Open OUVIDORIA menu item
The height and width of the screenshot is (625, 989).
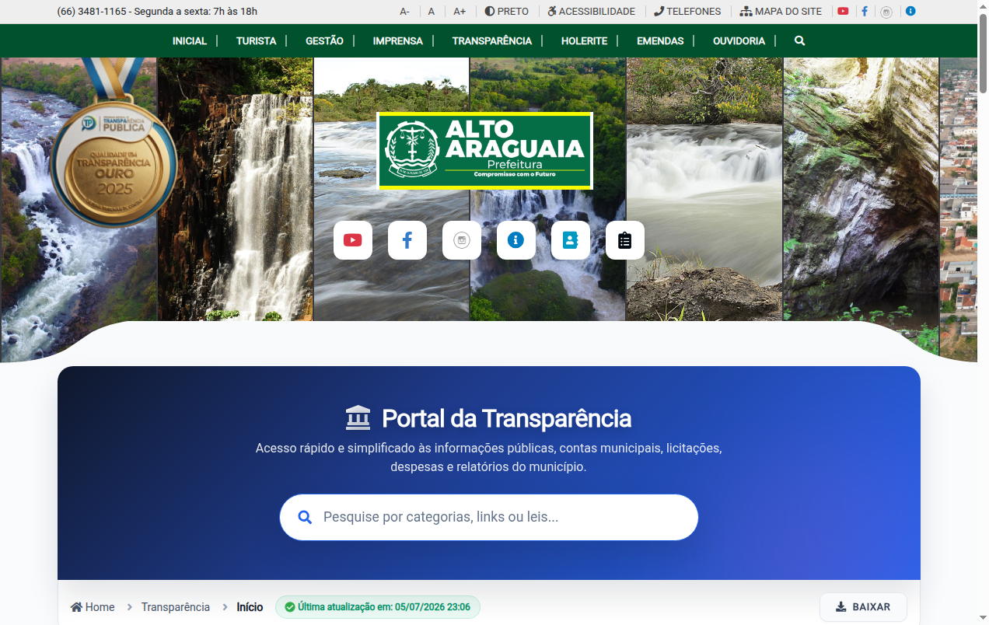click(x=739, y=40)
